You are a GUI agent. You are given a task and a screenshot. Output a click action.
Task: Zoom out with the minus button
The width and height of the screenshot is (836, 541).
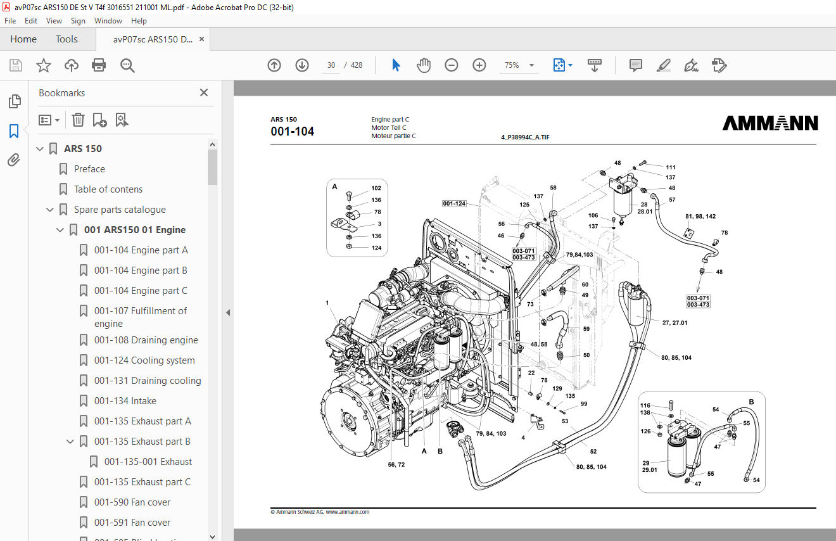pyautogui.click(x=452, y=65)
